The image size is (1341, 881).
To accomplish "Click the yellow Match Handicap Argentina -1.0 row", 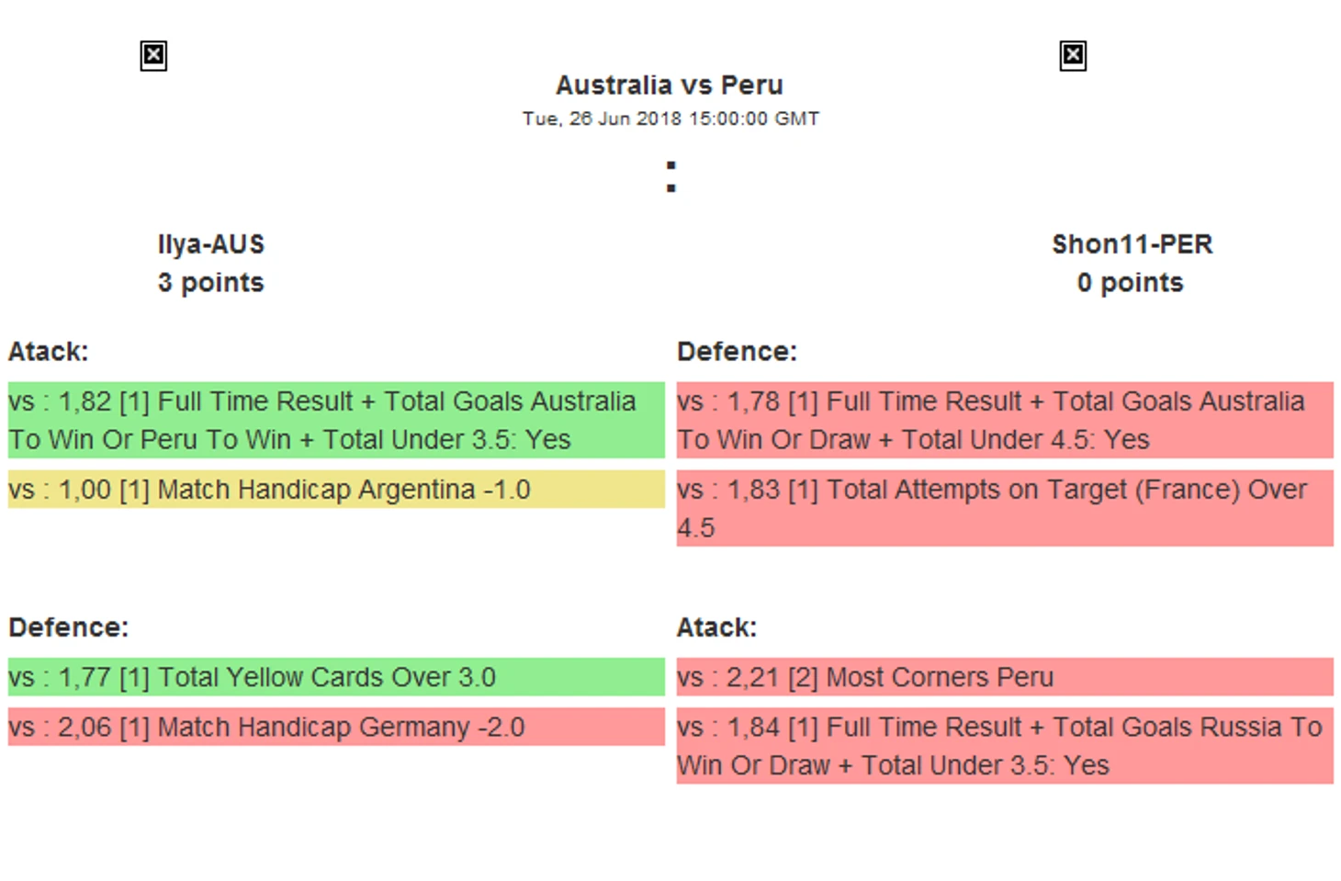I will point(336,489).
